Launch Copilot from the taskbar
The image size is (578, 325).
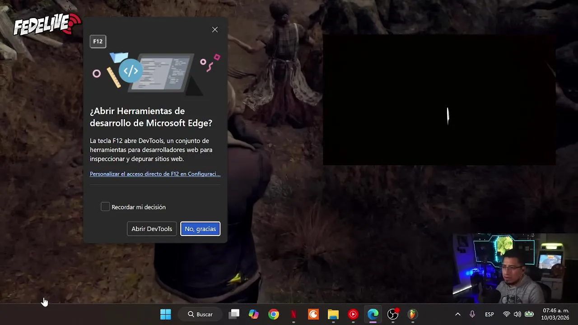pos(254,314)
